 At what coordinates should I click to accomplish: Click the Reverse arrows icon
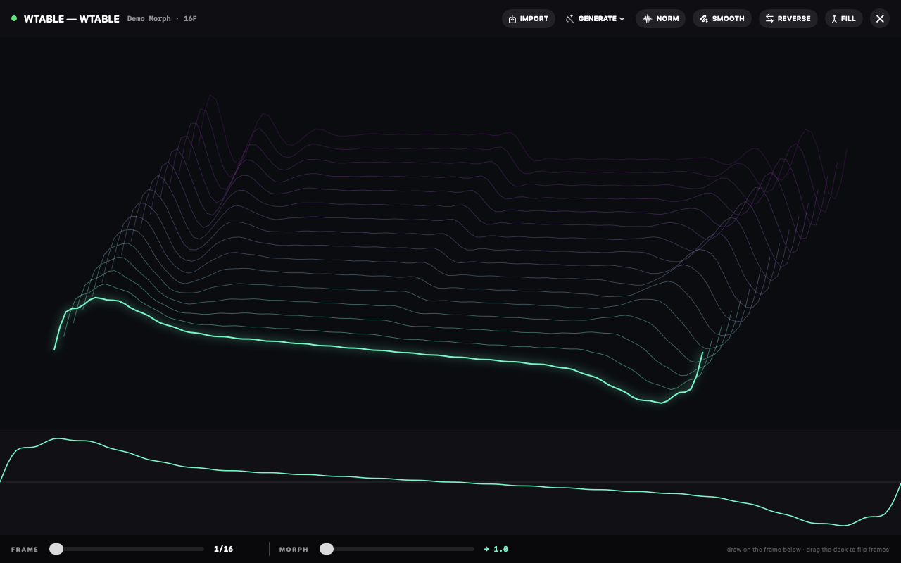769,19
